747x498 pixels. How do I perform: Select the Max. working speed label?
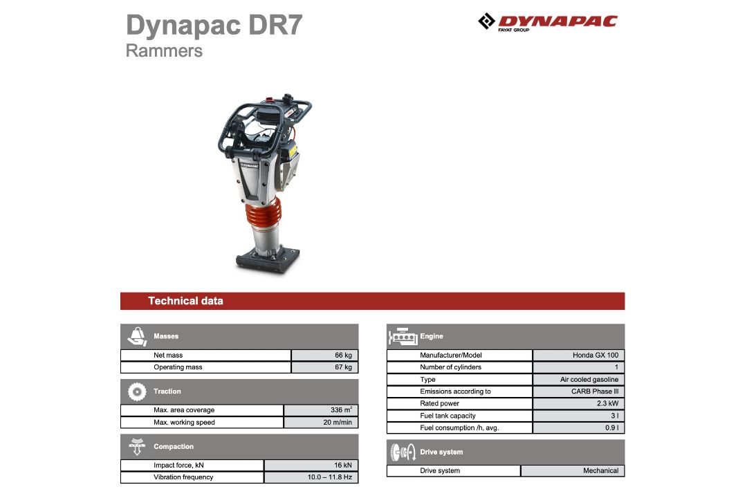pos(184,422)
